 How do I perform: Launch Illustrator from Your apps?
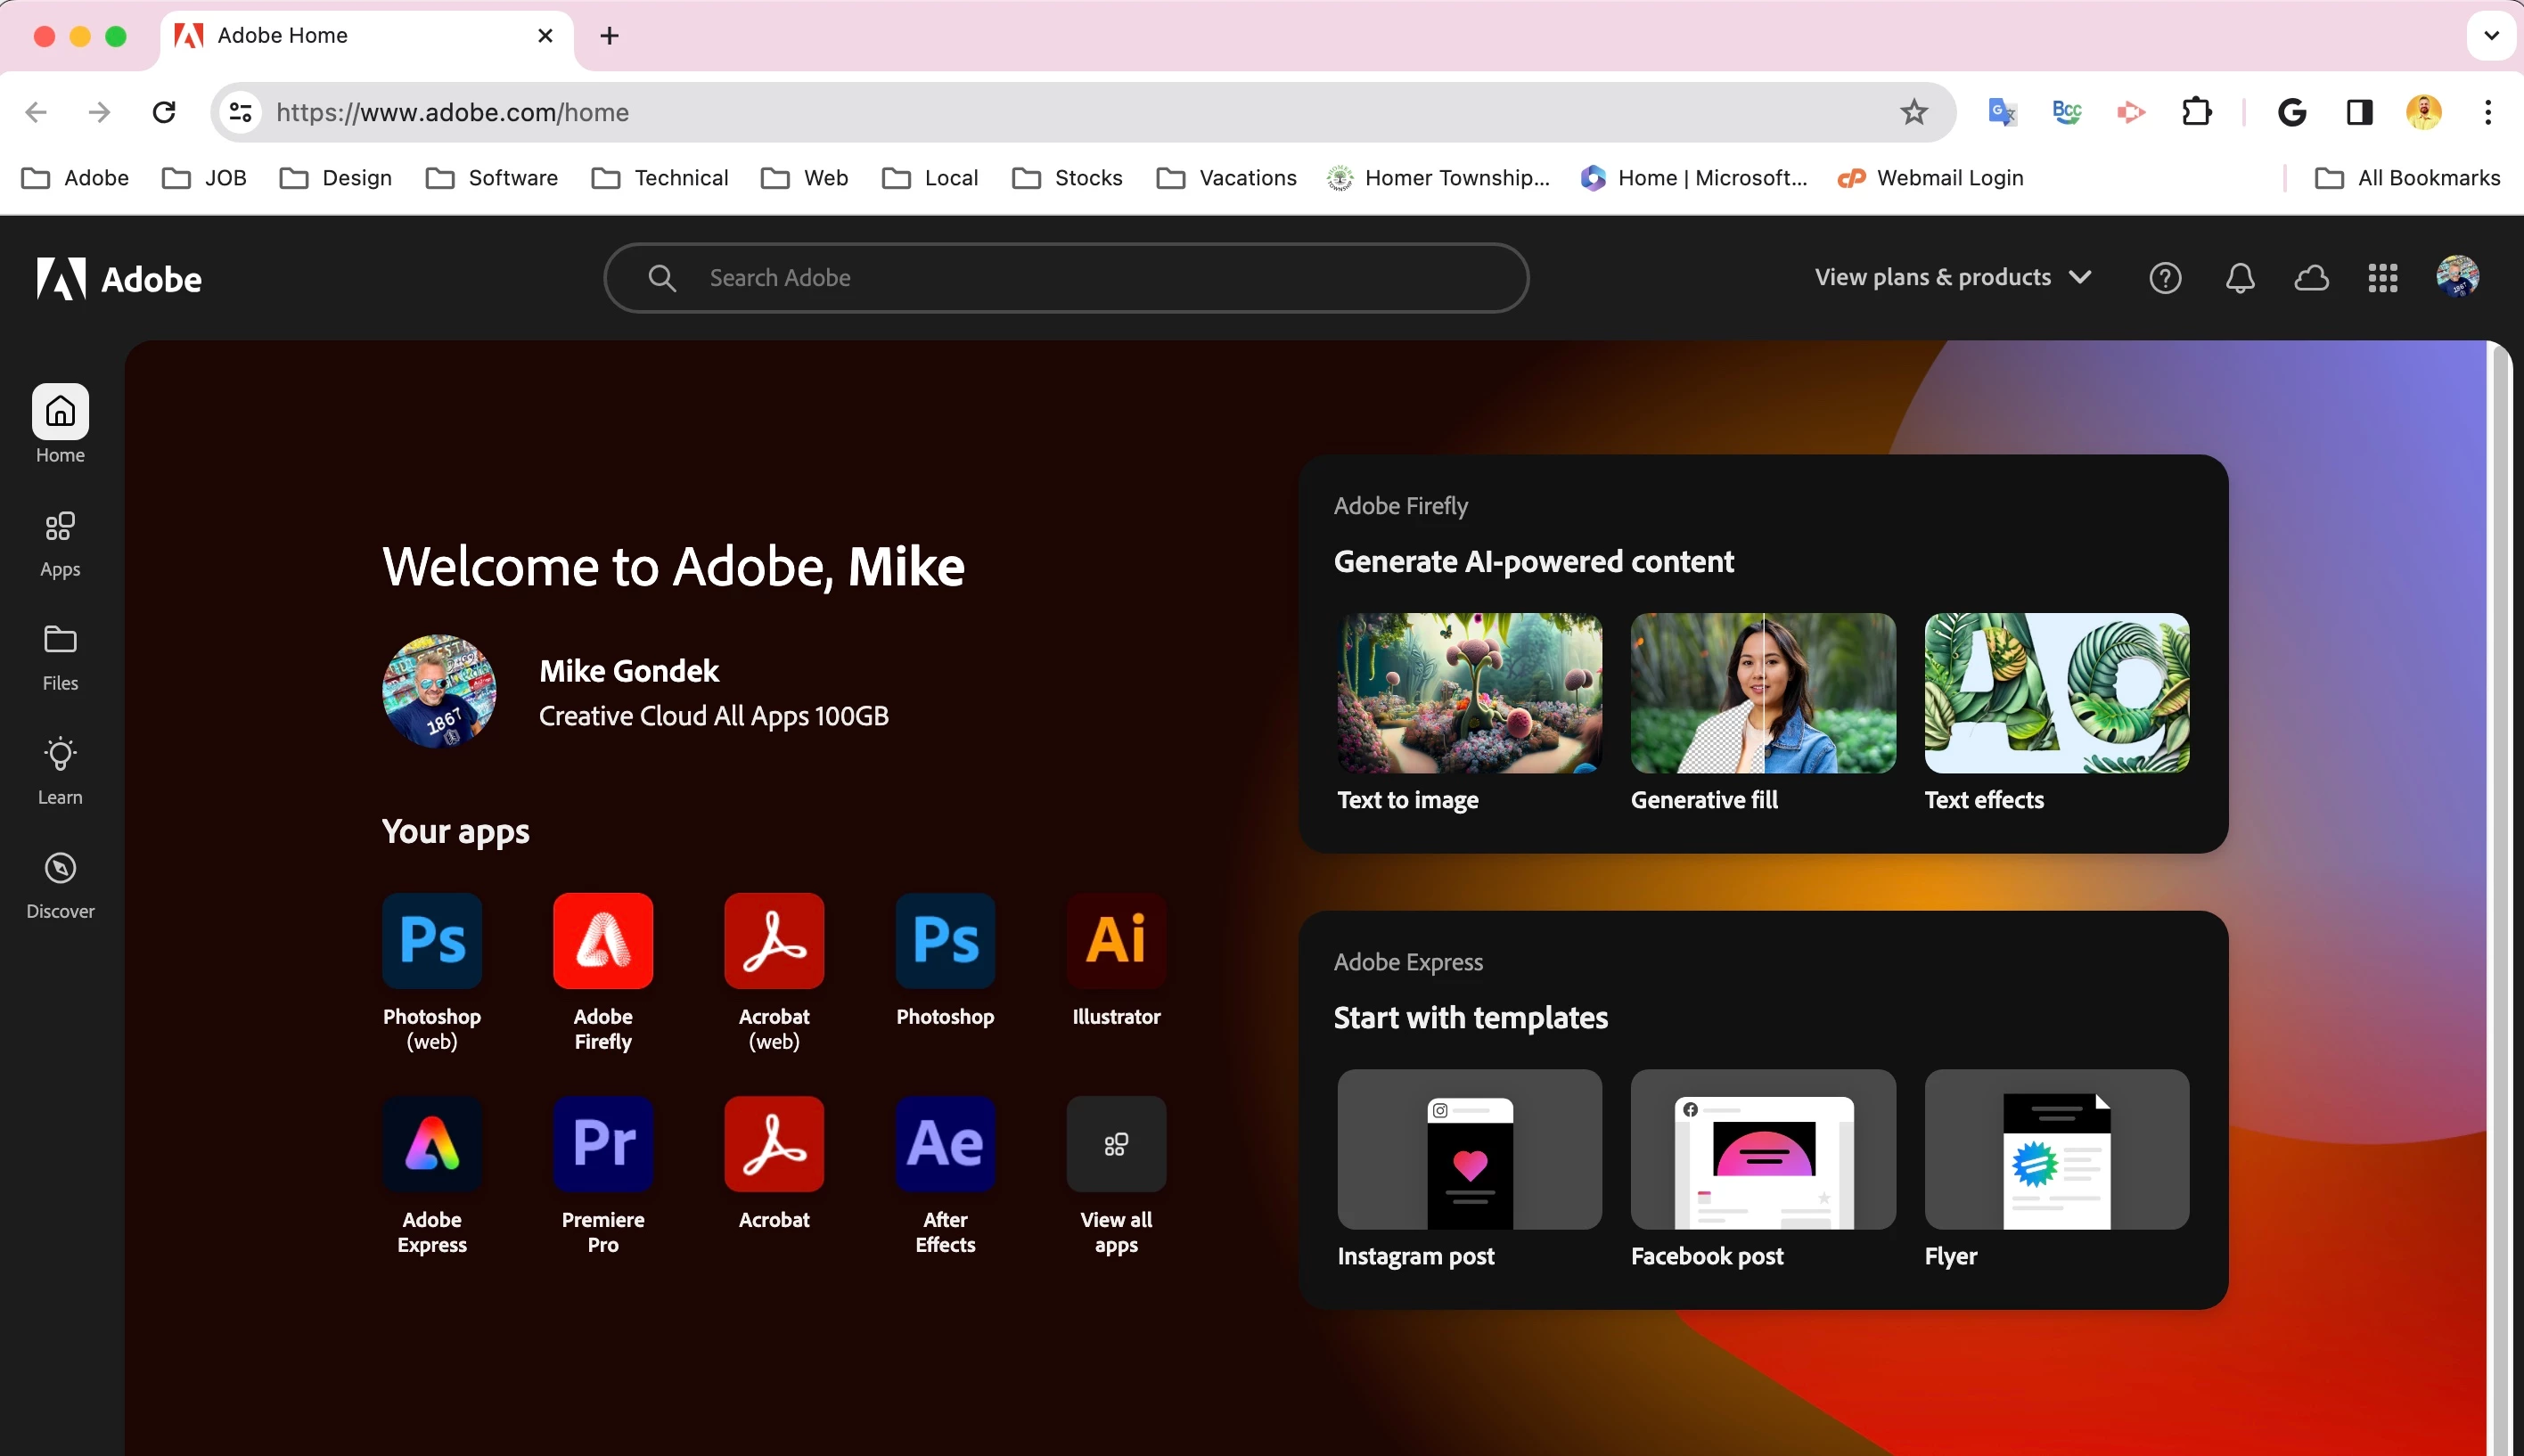[1115, 940]
